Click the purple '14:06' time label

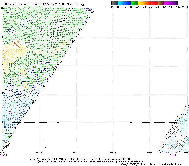173,155
